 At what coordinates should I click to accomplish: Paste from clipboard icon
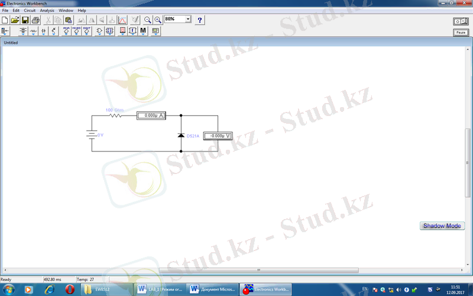tap(69, 20)
